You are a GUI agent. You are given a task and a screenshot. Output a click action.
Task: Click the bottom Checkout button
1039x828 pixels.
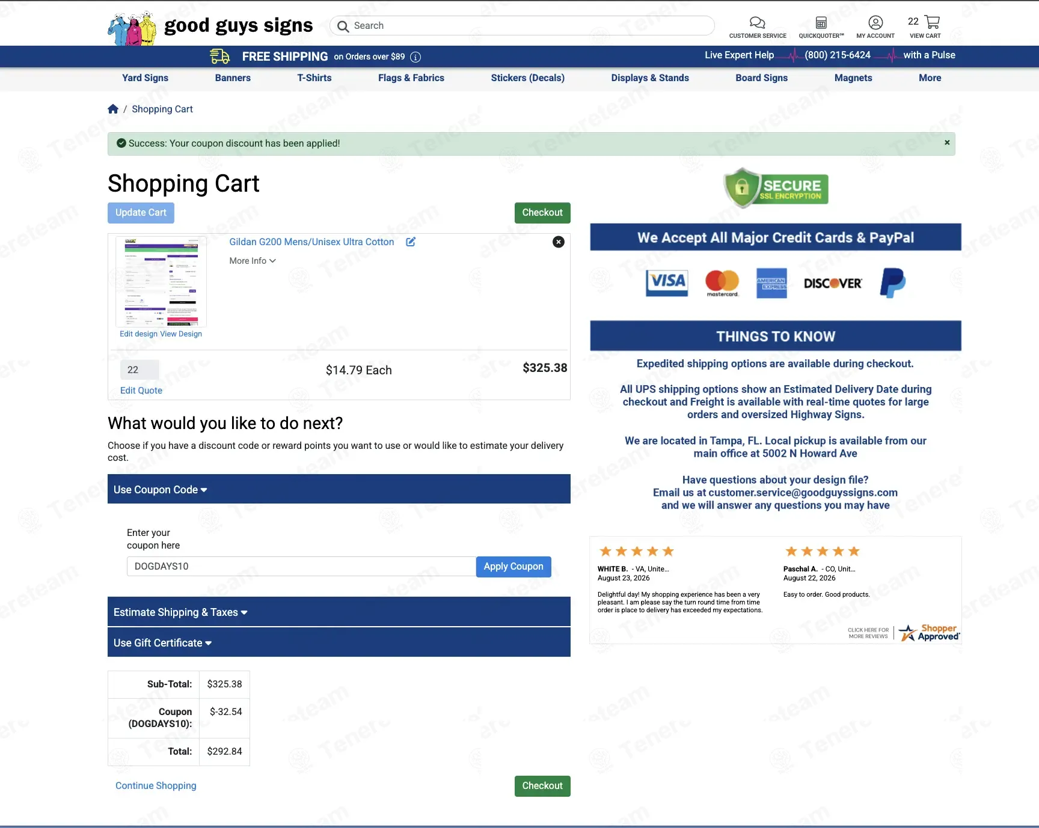coord(542,786)
